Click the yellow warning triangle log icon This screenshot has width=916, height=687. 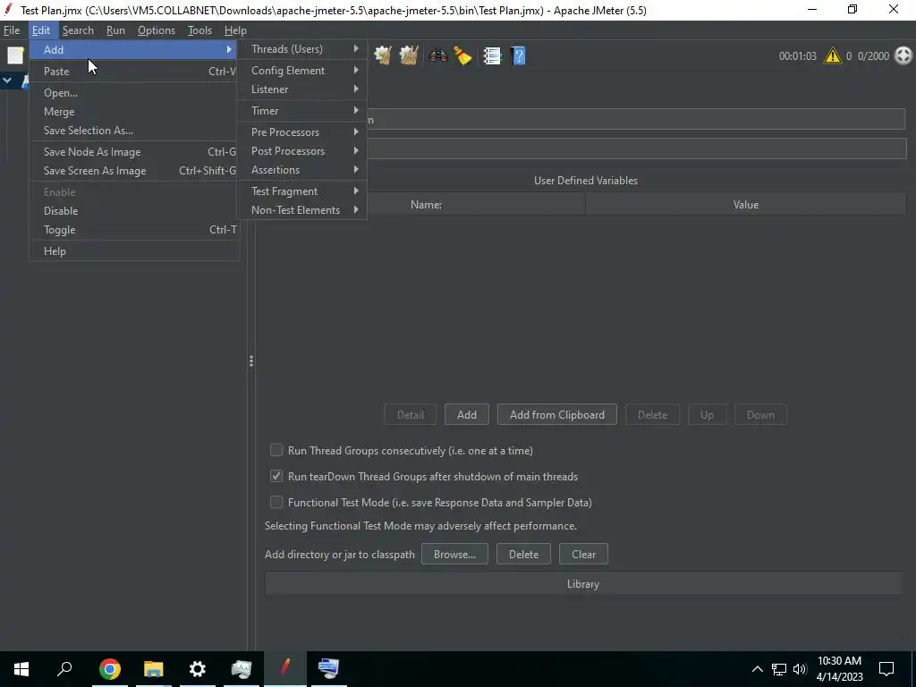pos(832,56)
